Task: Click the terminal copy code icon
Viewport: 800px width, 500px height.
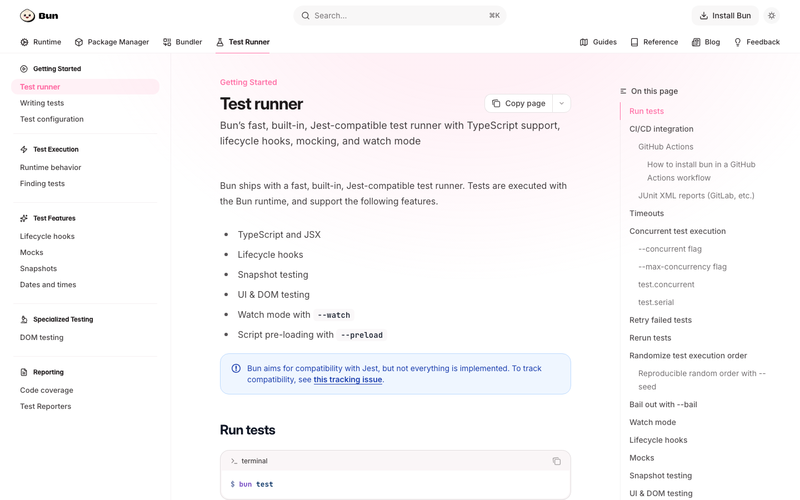Action: 557,461
